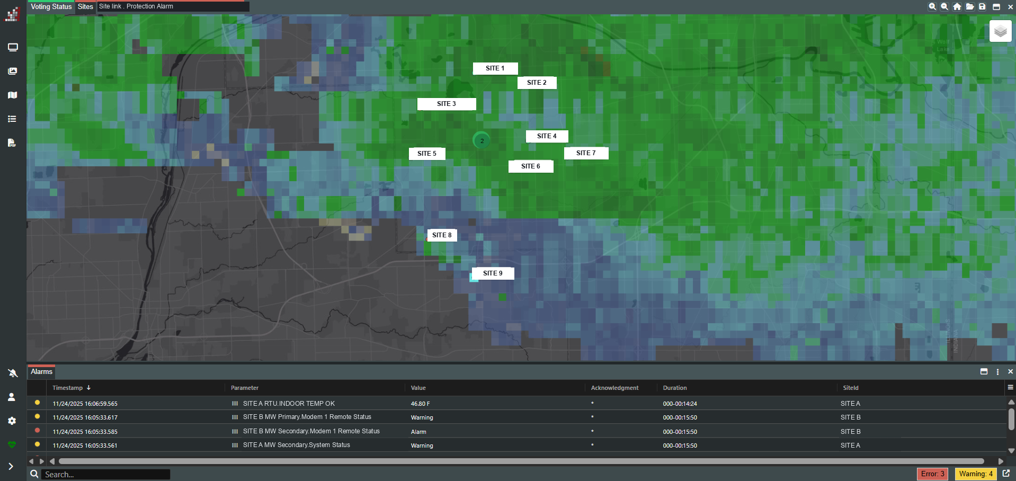Screen dimensions: 1016x481
Task: Open the map view sidebar icon
Action: pos(13,95)
